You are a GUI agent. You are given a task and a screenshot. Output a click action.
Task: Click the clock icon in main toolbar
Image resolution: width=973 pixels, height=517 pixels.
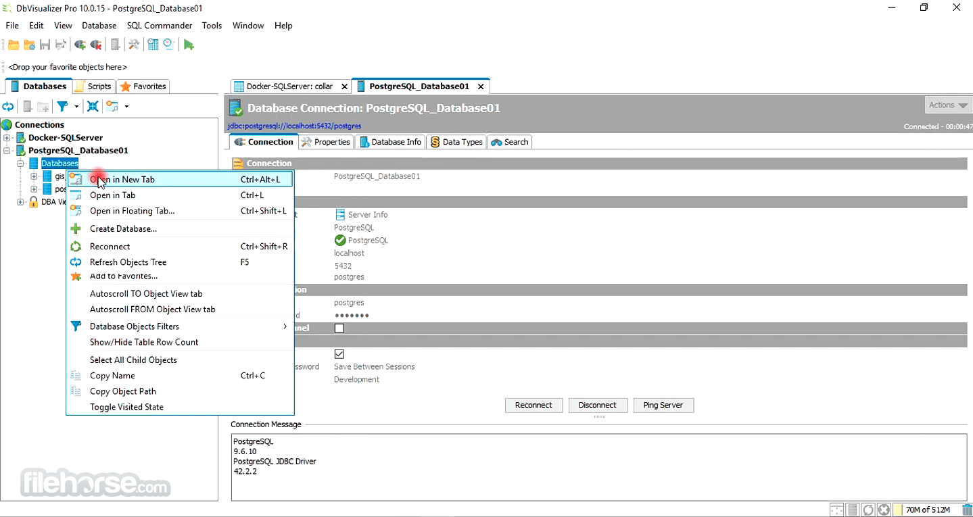click(x=168, y=45)
